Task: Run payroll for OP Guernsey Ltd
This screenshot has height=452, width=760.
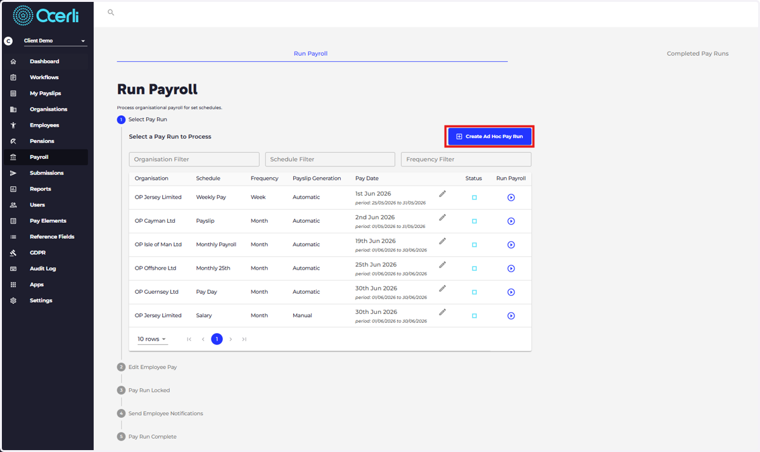Action: [x=511, y=292]
